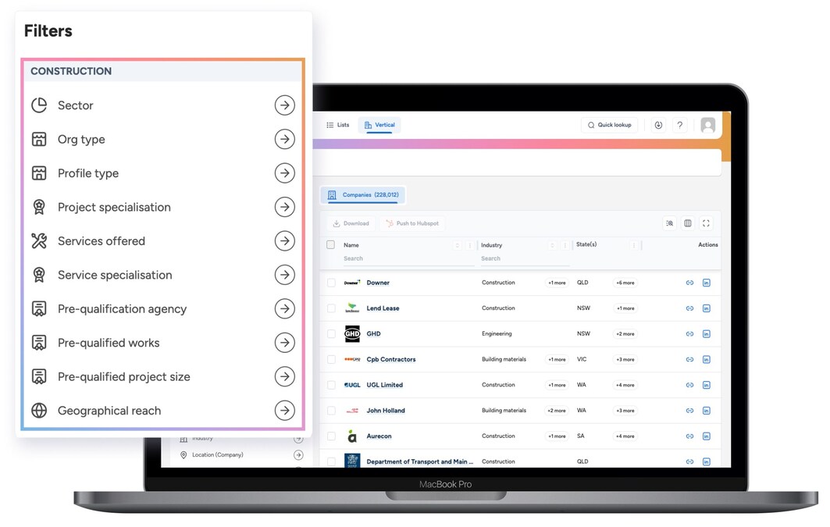Click the Quick lookup button
This screenshot has width=830, height=527.
pyautogui.click(x=609, y=125)
